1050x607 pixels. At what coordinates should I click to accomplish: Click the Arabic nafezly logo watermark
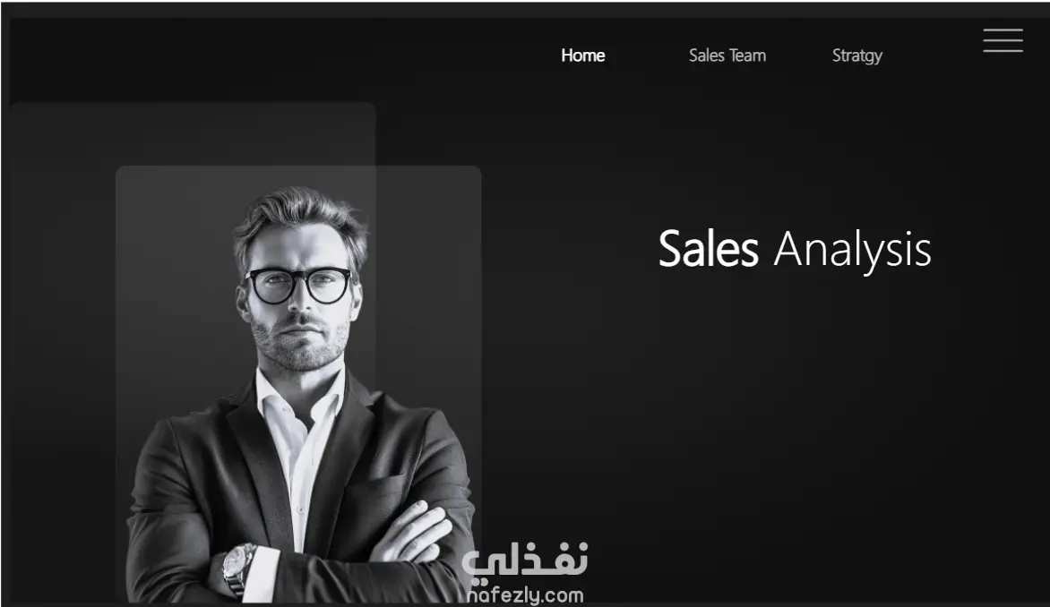pyautogui.click(x=525, y=560)
